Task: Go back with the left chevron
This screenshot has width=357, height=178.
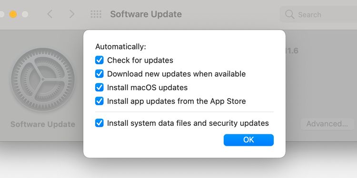Action: 50,14
